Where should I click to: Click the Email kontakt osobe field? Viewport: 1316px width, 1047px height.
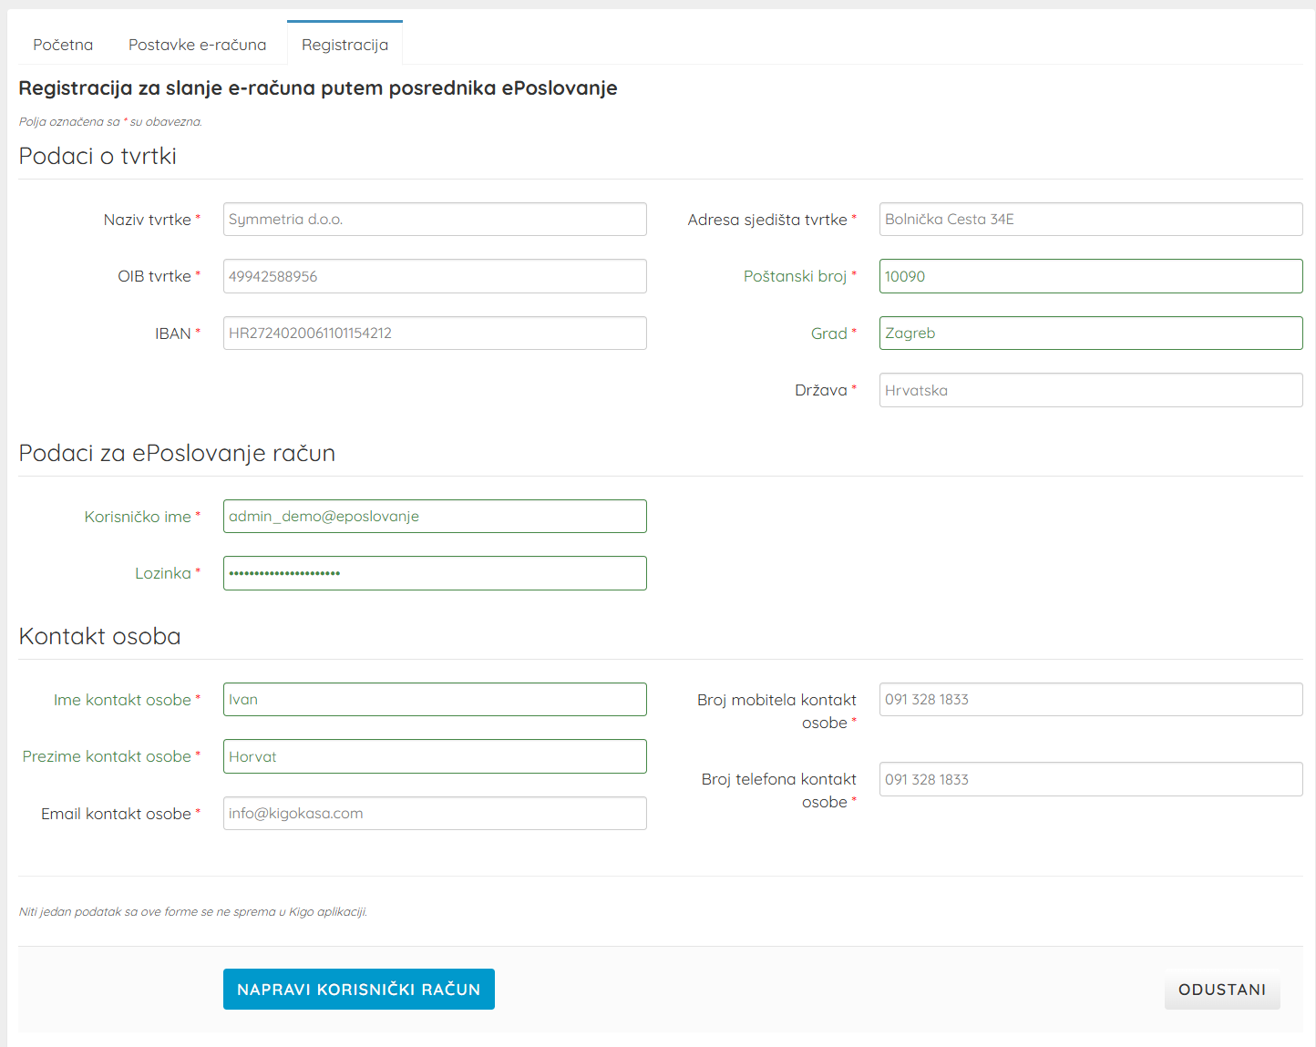point(435,814)
